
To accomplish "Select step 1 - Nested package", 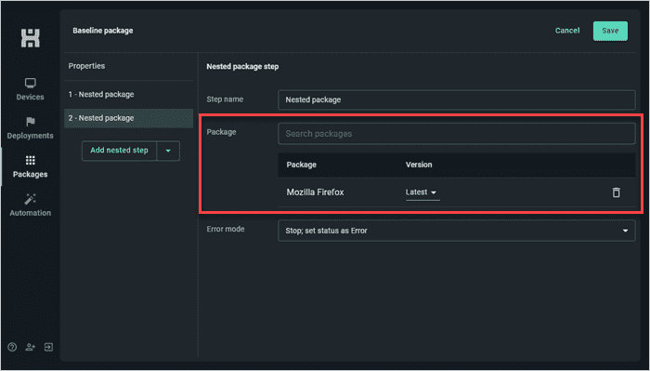I will click(128, 95).
